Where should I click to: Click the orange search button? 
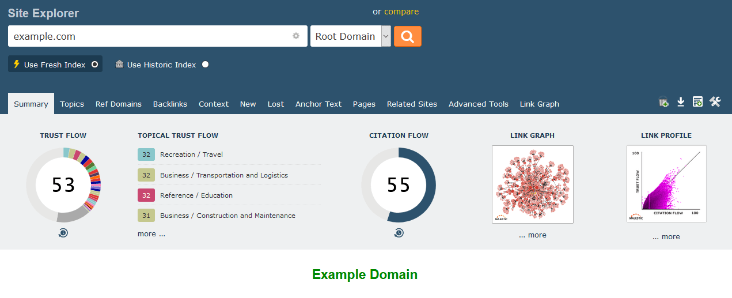[407, 36]
